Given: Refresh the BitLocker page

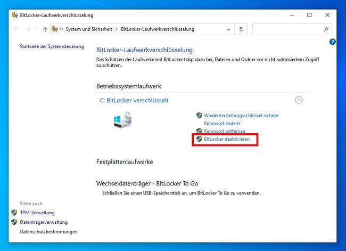Looking at the screenshot, I should point(241,29).
